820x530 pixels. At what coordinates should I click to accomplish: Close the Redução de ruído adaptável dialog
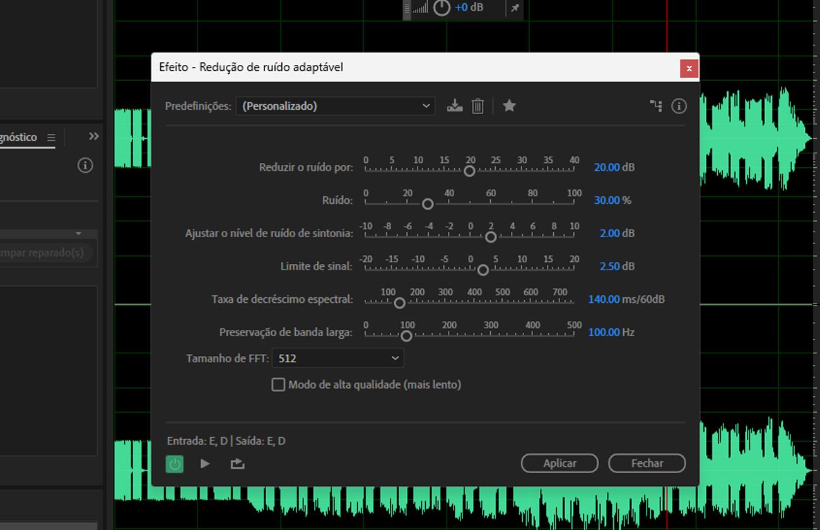[x=689, y=68]
